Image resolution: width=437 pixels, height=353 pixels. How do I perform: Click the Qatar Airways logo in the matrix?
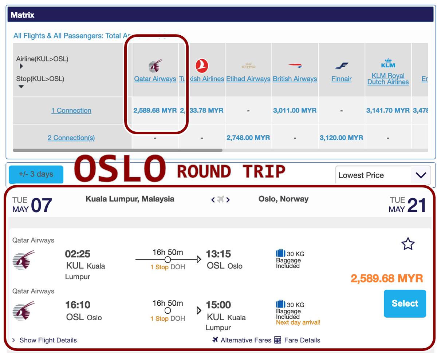tap(155, 66)
